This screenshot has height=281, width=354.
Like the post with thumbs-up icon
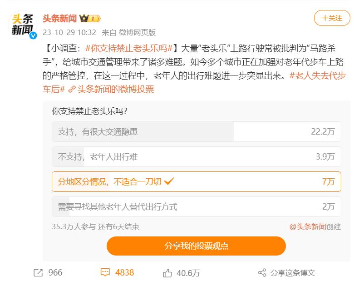click(167, 273)
